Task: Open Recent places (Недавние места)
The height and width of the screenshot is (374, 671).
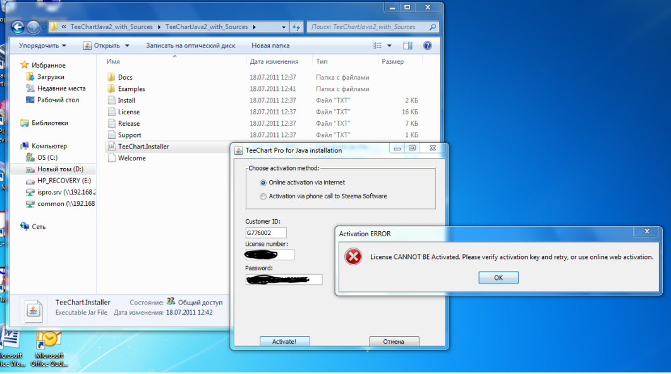Action: pos(61,88)
